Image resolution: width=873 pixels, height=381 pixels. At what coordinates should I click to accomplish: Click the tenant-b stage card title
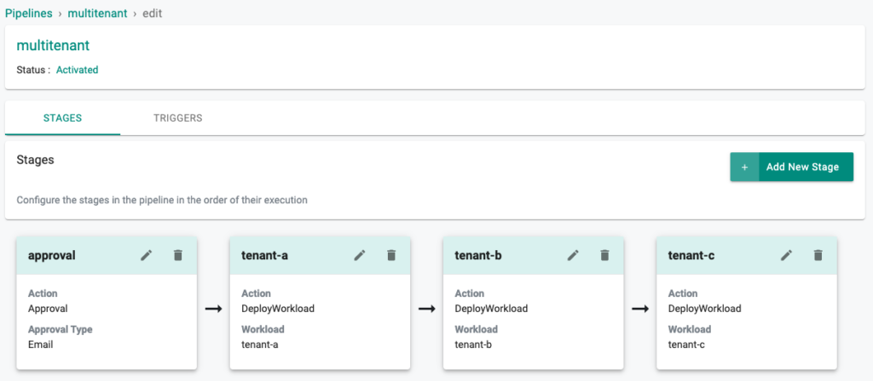coord(478,255)
